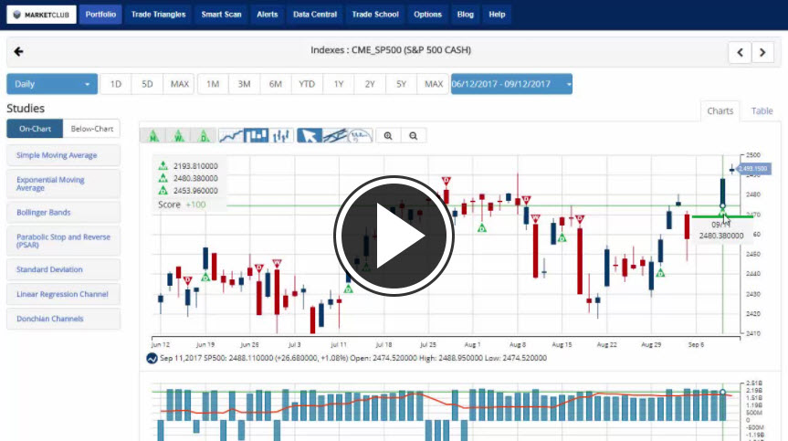Select the YTD time range
The width and height of the screenshot is (788, 441).
(x=307, y=84)
